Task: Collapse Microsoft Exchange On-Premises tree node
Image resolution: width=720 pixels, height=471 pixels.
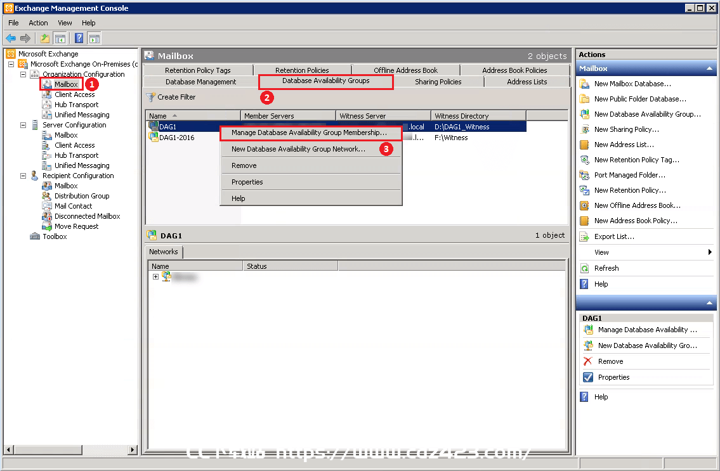Action: [x=11, y=64]
